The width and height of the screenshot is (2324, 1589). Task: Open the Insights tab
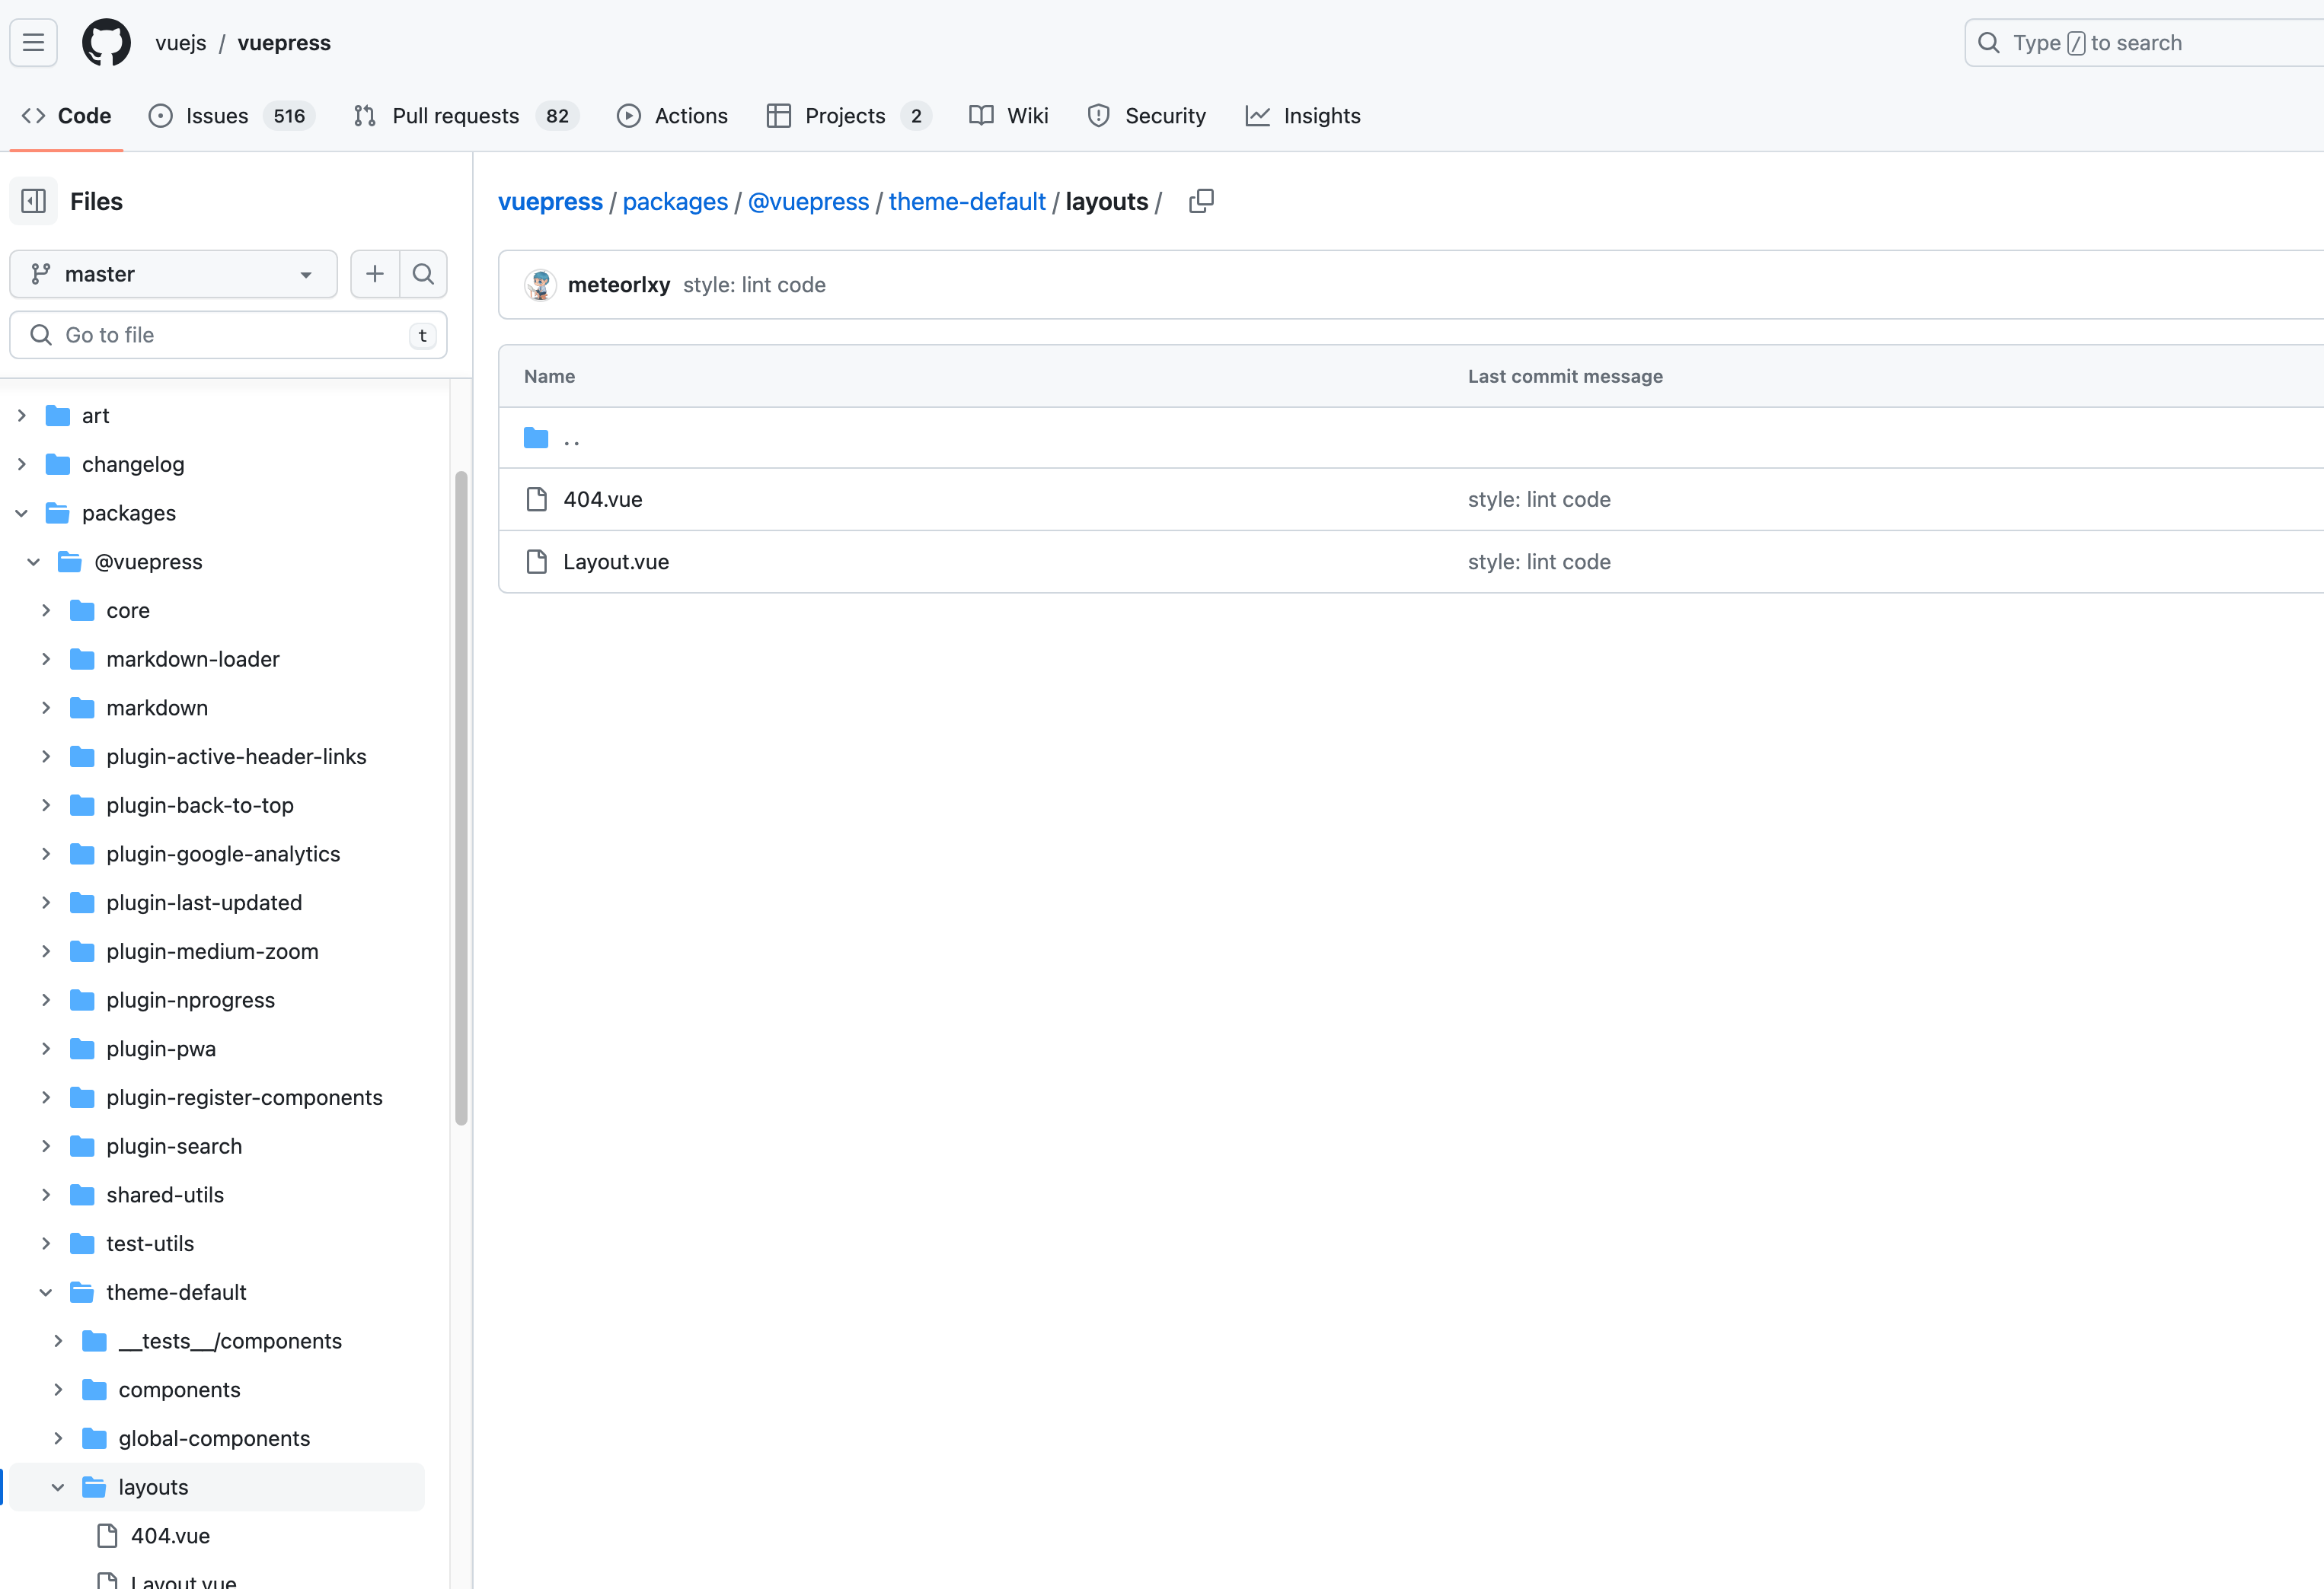point(1303,116)
